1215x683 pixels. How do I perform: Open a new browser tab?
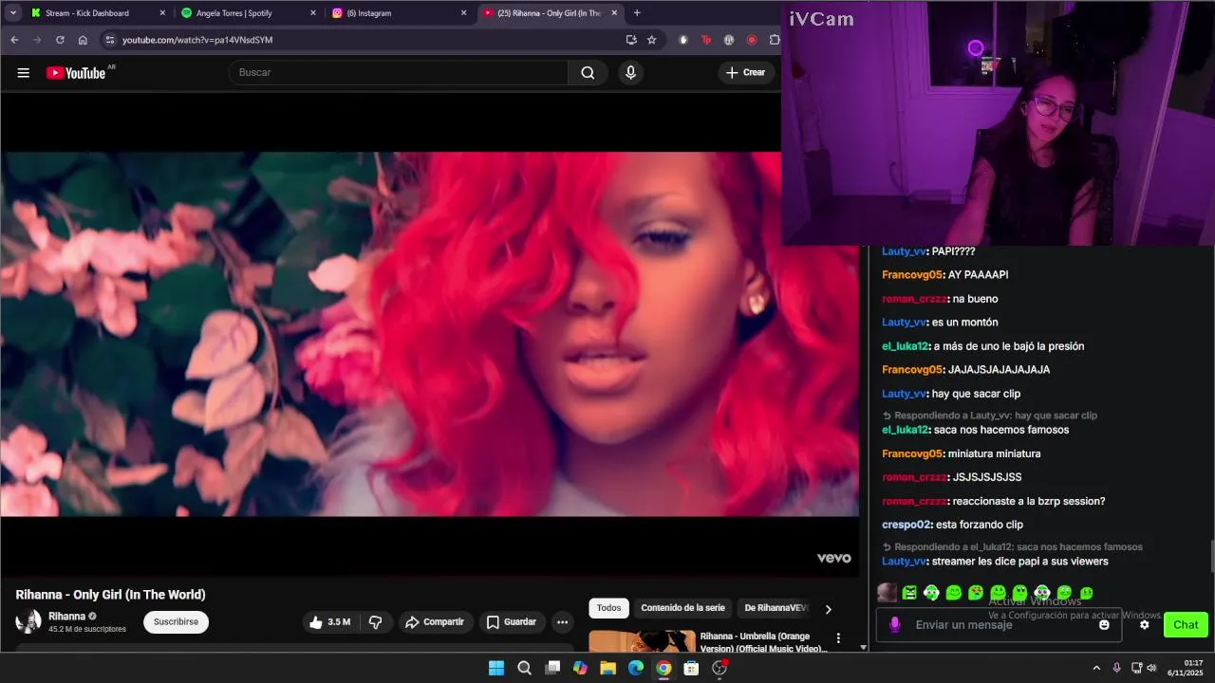click(637, 13)
